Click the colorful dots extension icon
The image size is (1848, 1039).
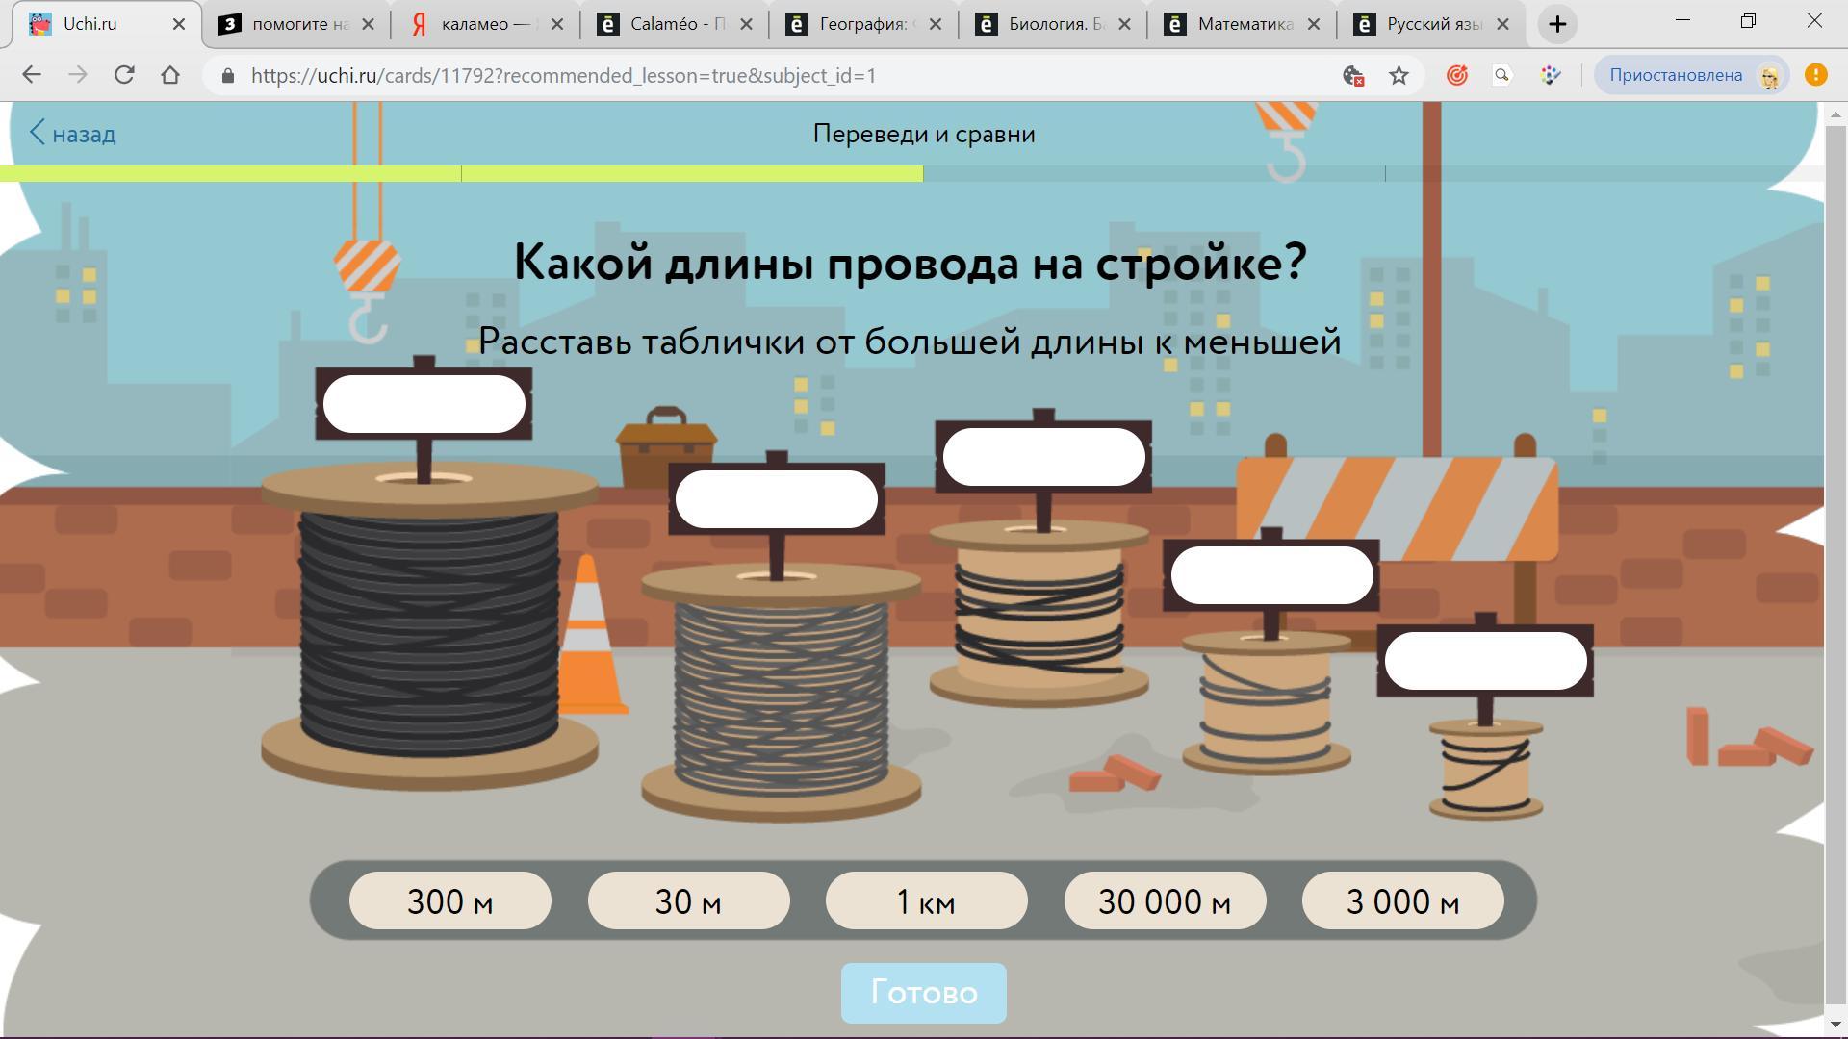click(x=1550, y=75)
